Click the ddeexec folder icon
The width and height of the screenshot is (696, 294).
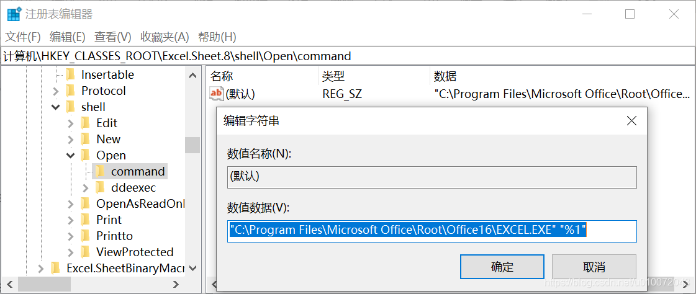[x=101, y=188]
